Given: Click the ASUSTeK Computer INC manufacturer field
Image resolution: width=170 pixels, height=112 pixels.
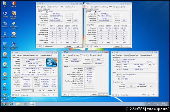Looking at the screenshot, I should pyautogui.click(x=139, y=60).
